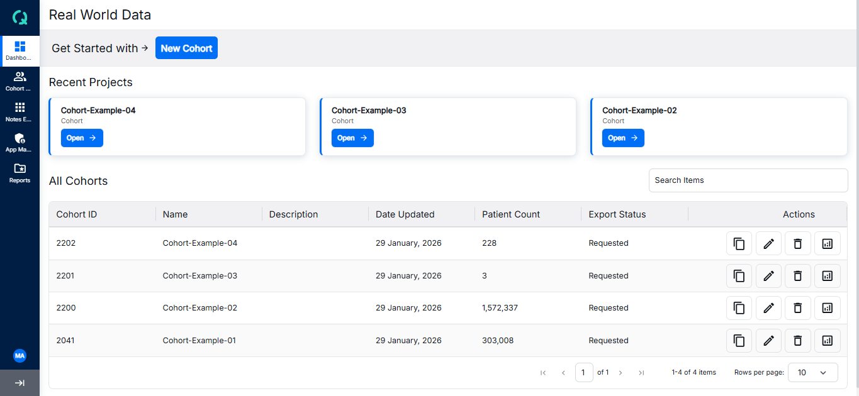859x396 pixels.
Task: Duplicate cohort 2041 with the copy icon
Action: 739,341
